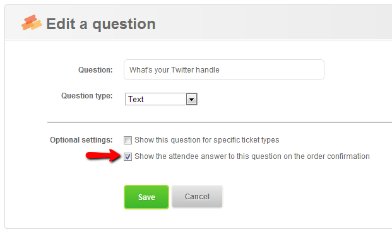Open the Question type combo box showing Text
Image resolution: width=392 pixels, height=234 pixels.
coord(161,99)
